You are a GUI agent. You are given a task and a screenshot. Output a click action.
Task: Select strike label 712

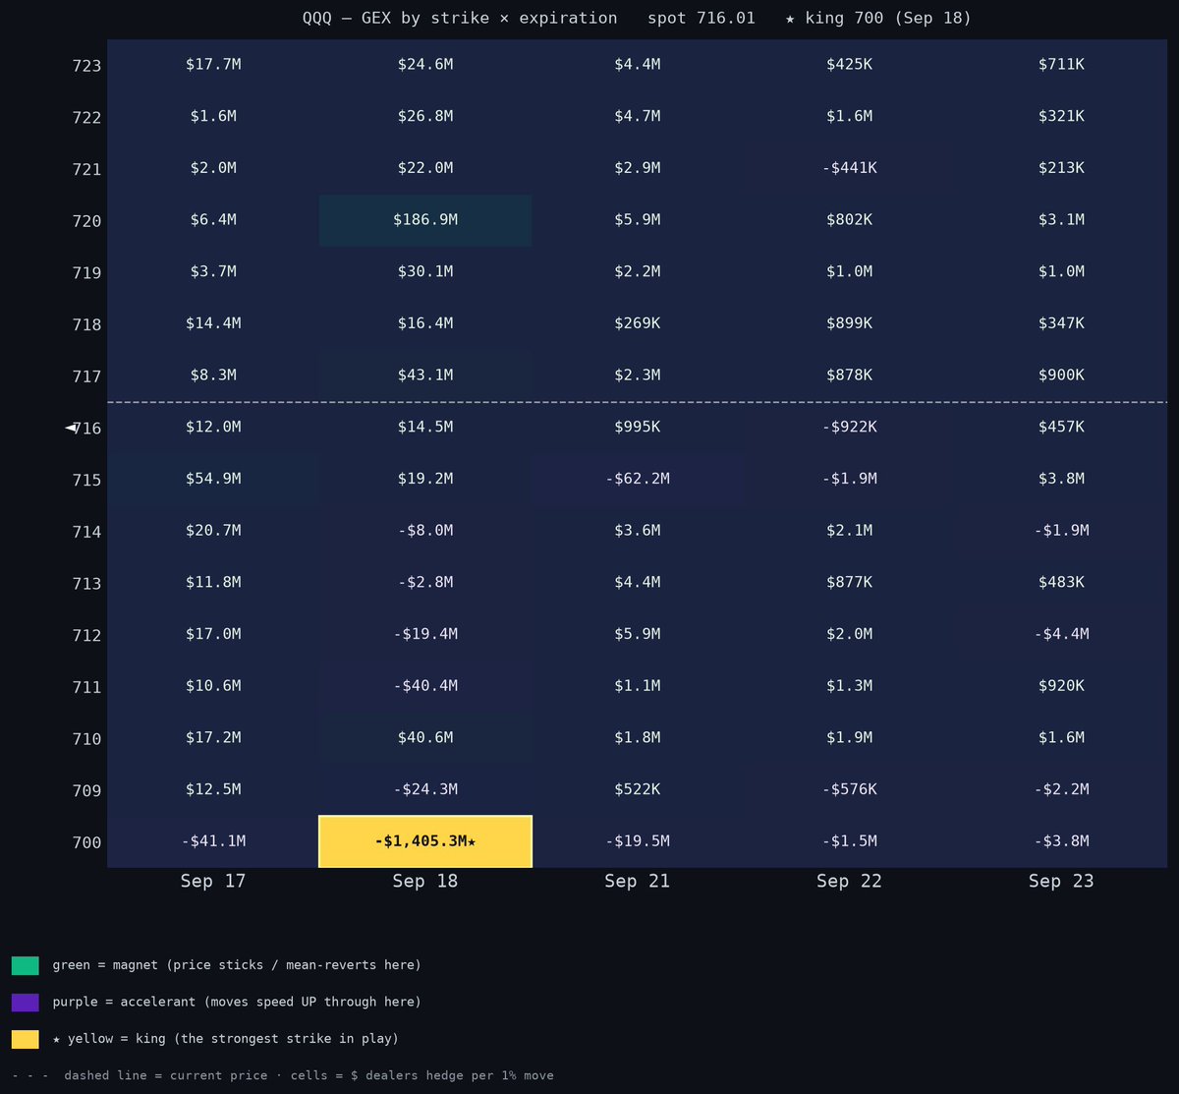[x=86, y=636]
